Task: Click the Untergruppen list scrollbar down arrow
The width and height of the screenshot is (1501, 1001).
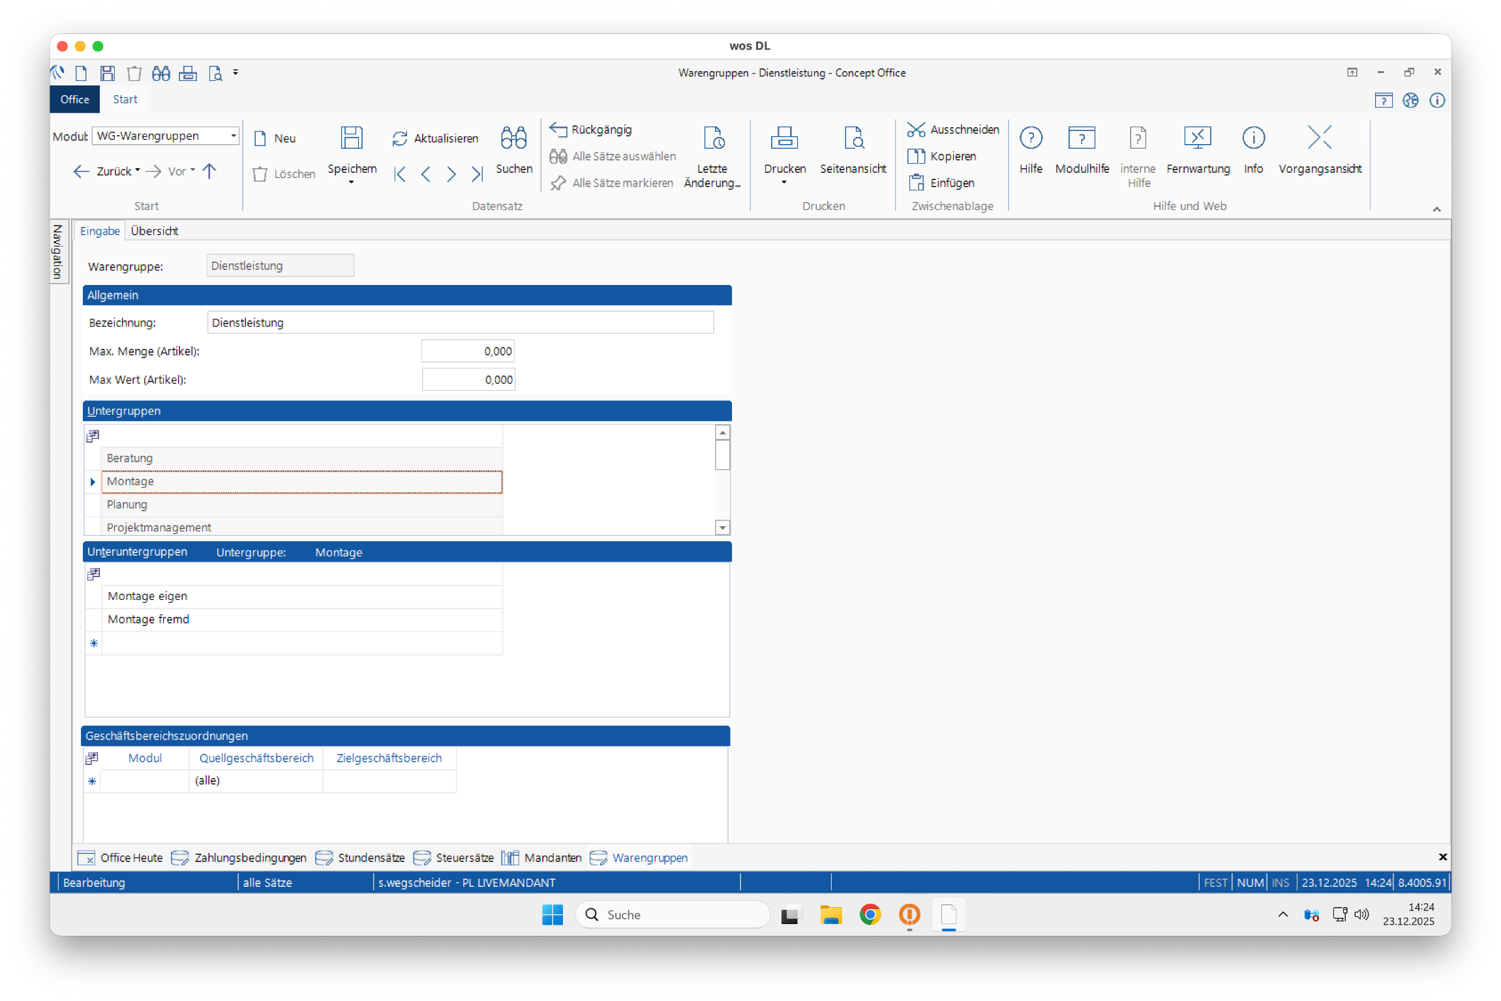Action: coord(722,528)
